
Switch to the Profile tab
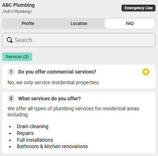pyautogui.click(x=28, y=24)
